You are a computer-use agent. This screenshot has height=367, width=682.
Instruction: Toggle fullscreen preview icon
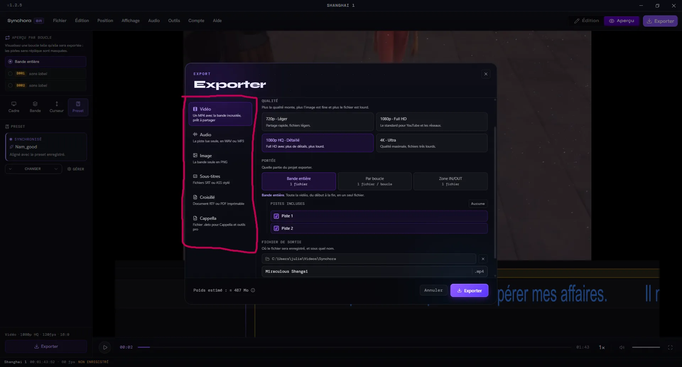click(670, 347)
